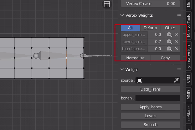Select the Deform vertex group filter
Viewport: 195px width, 130px height.
point(150,28)
